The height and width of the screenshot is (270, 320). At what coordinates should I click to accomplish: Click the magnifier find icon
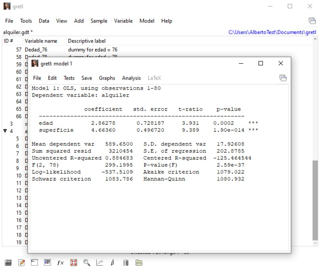click(87, 263)
